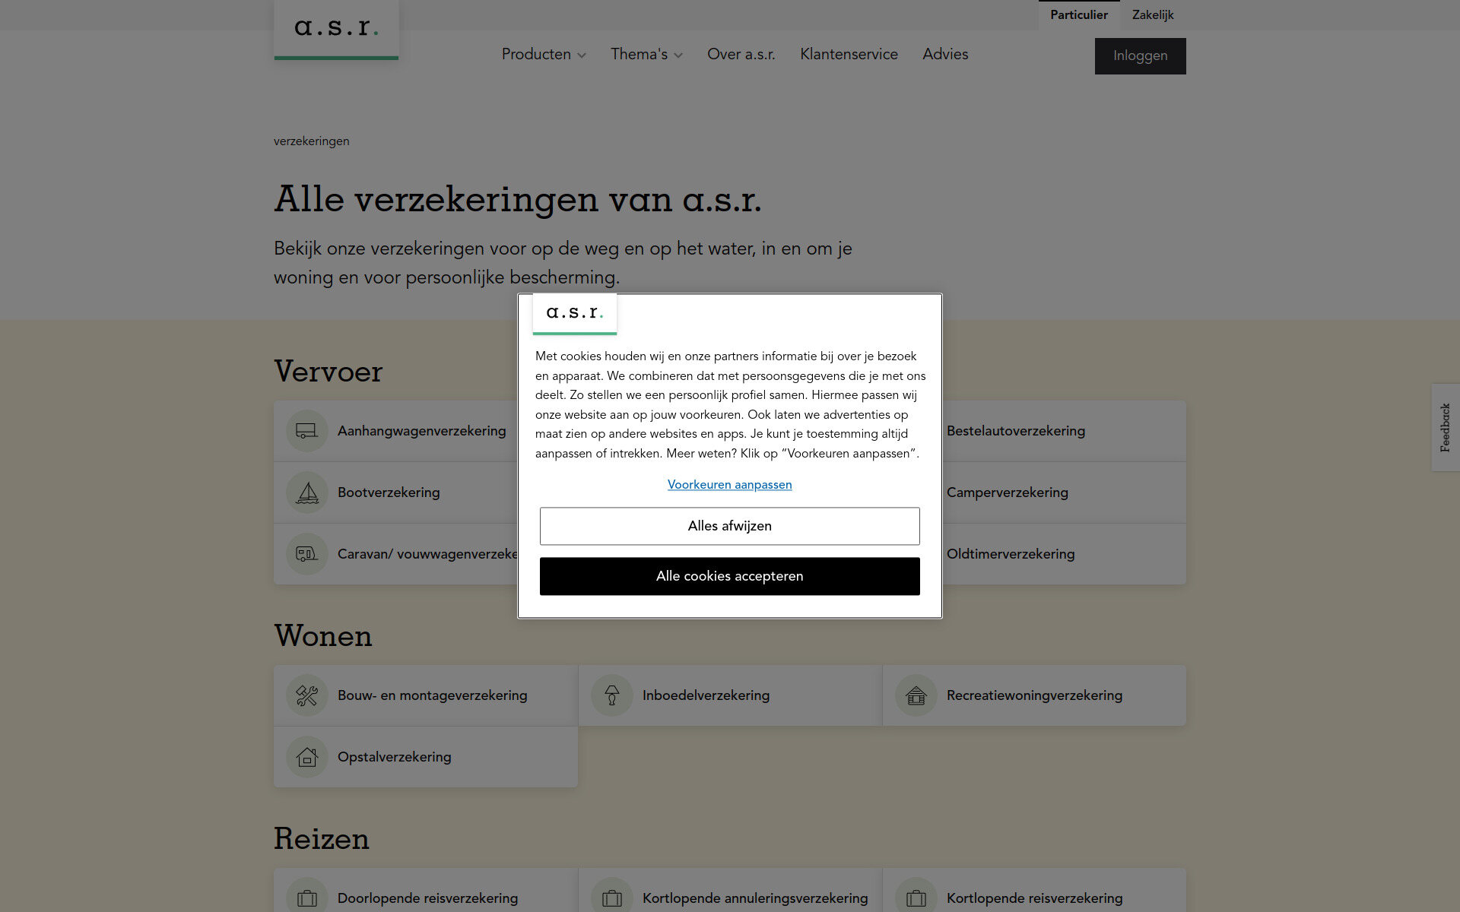Image resolution: width=1460 pixels, height=912 pixels.
Task: Click the verzekeringen breadcrumb
Action: 312,141
